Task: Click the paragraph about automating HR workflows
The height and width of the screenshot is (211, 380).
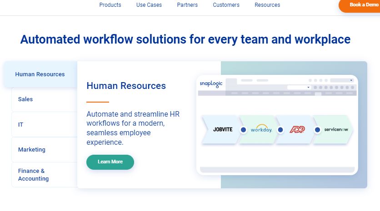Action: (133, 128)
